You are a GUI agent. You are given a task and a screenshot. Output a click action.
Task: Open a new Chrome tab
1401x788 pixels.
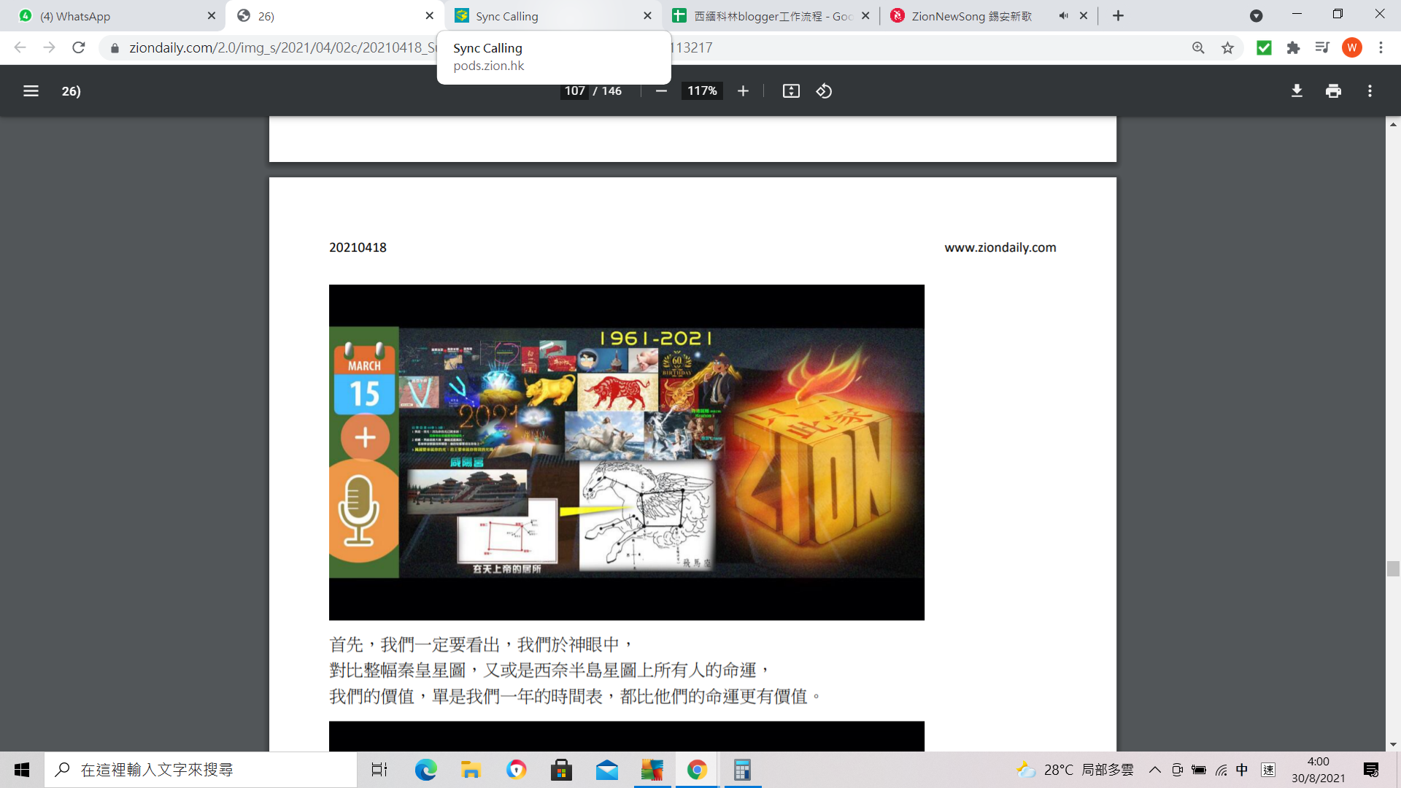[x=1118, y=16]
